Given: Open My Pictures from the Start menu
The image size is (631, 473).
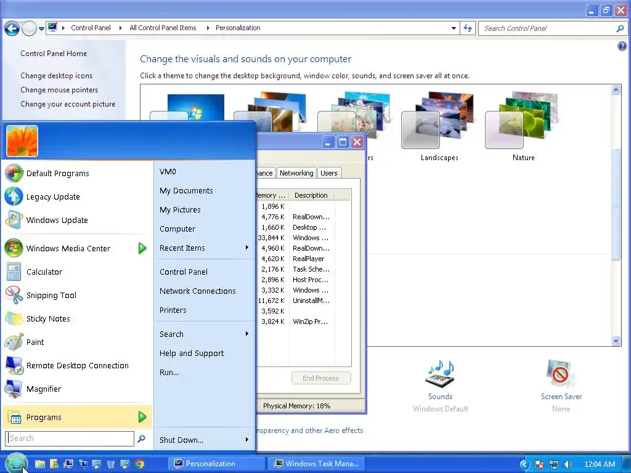Looking at the screenshot, I should pos(205,209).
